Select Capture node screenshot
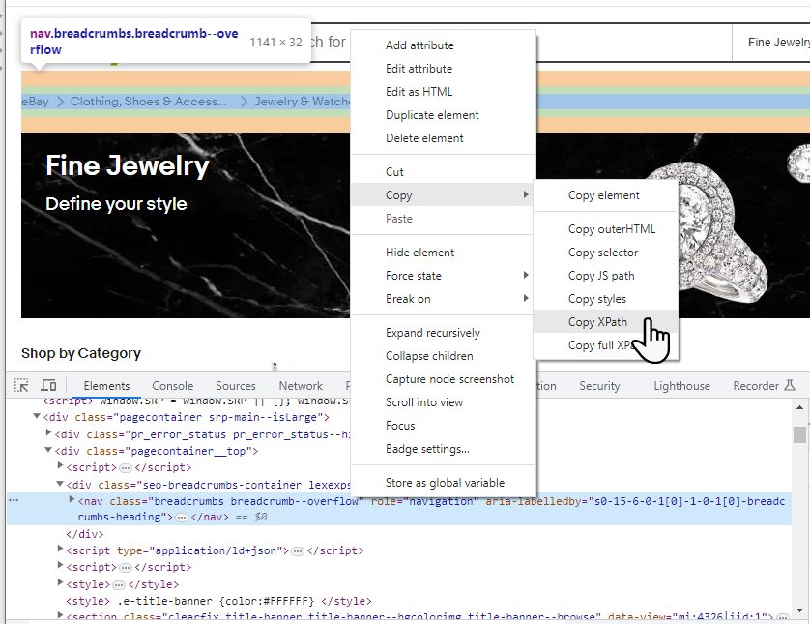 (x=449, y=379)
